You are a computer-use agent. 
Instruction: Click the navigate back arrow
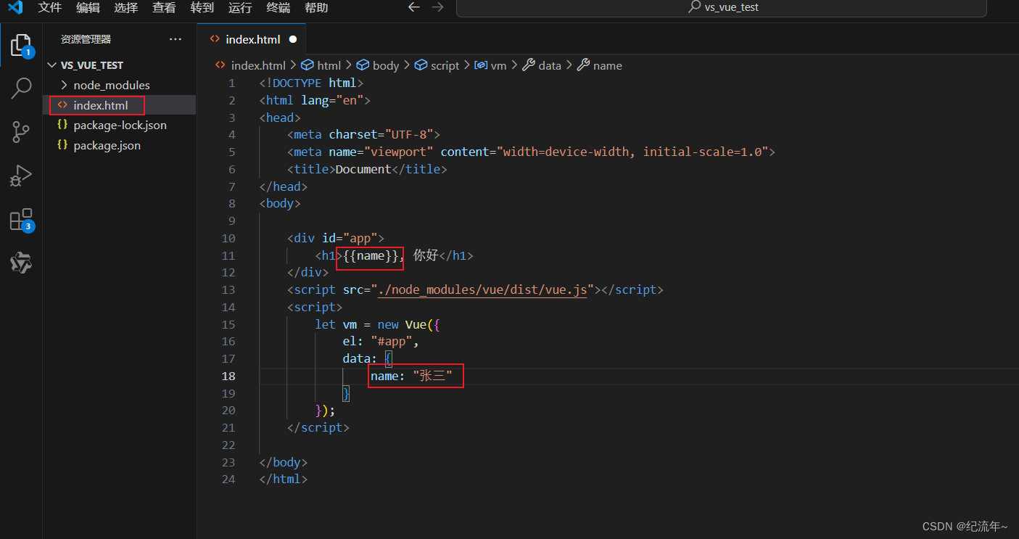point(413,7)
